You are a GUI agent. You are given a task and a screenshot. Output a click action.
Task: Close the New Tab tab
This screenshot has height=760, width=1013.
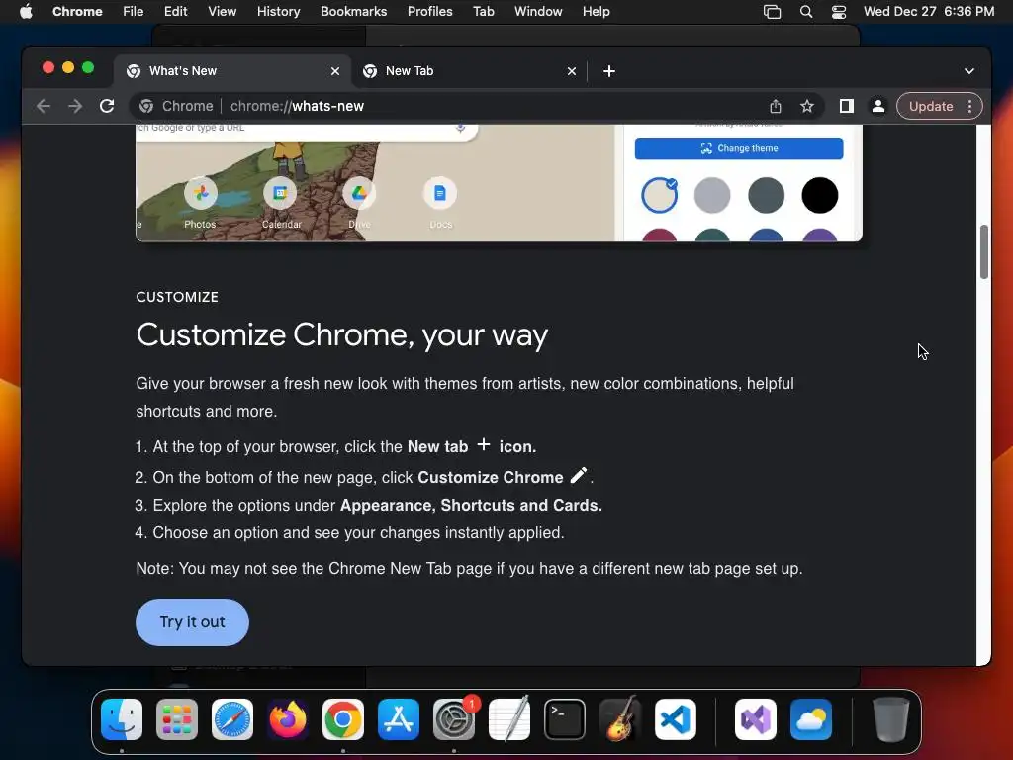click(x=572, y=71)
